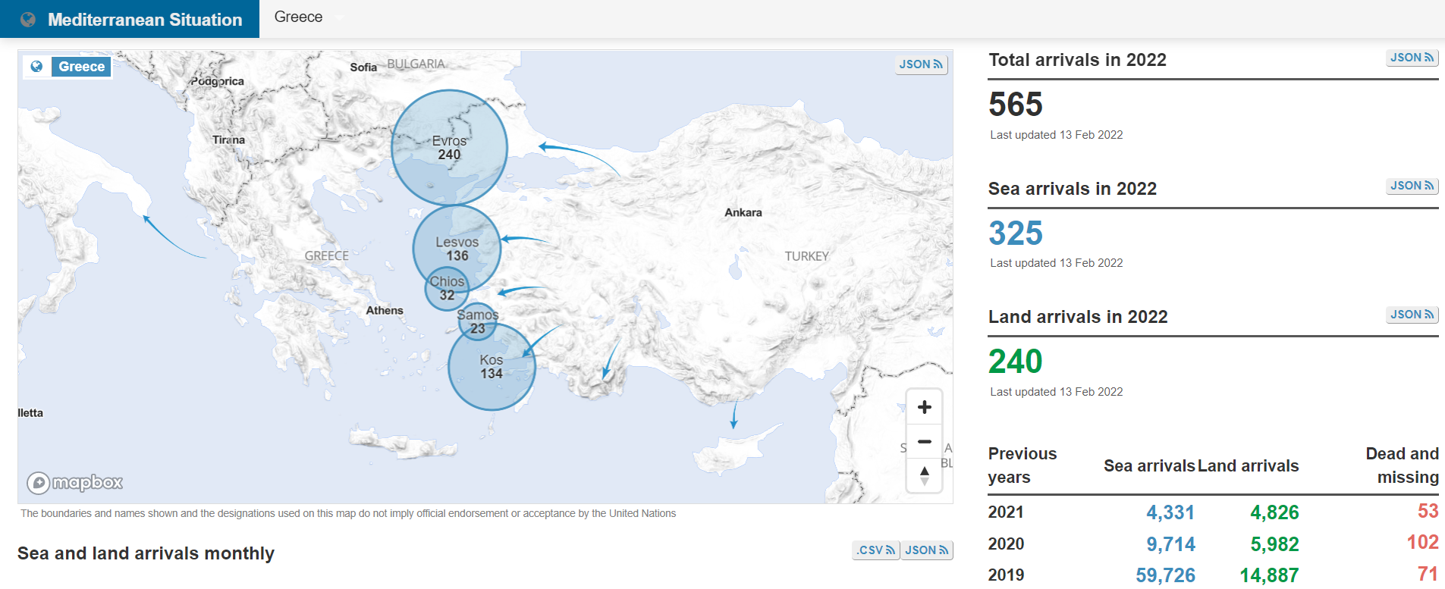The image size is (1445, 589).
Task: Click the BULGARIA country label on map
Action: pyautogui.click(x=416, y=64)
